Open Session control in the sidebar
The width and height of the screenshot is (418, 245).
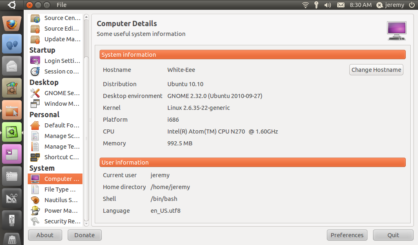click(x=55, y=71)
